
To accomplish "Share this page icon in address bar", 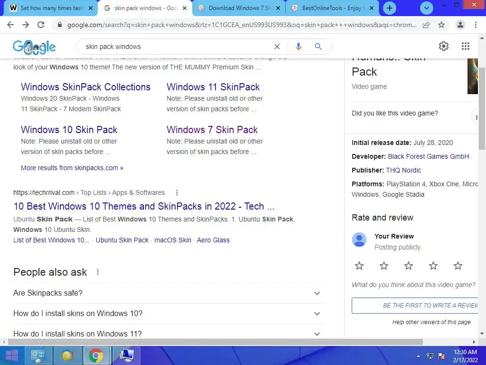I will coord(426,25).
